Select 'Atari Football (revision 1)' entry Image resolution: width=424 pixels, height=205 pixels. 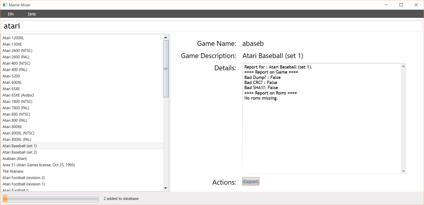tap(82, 184)
